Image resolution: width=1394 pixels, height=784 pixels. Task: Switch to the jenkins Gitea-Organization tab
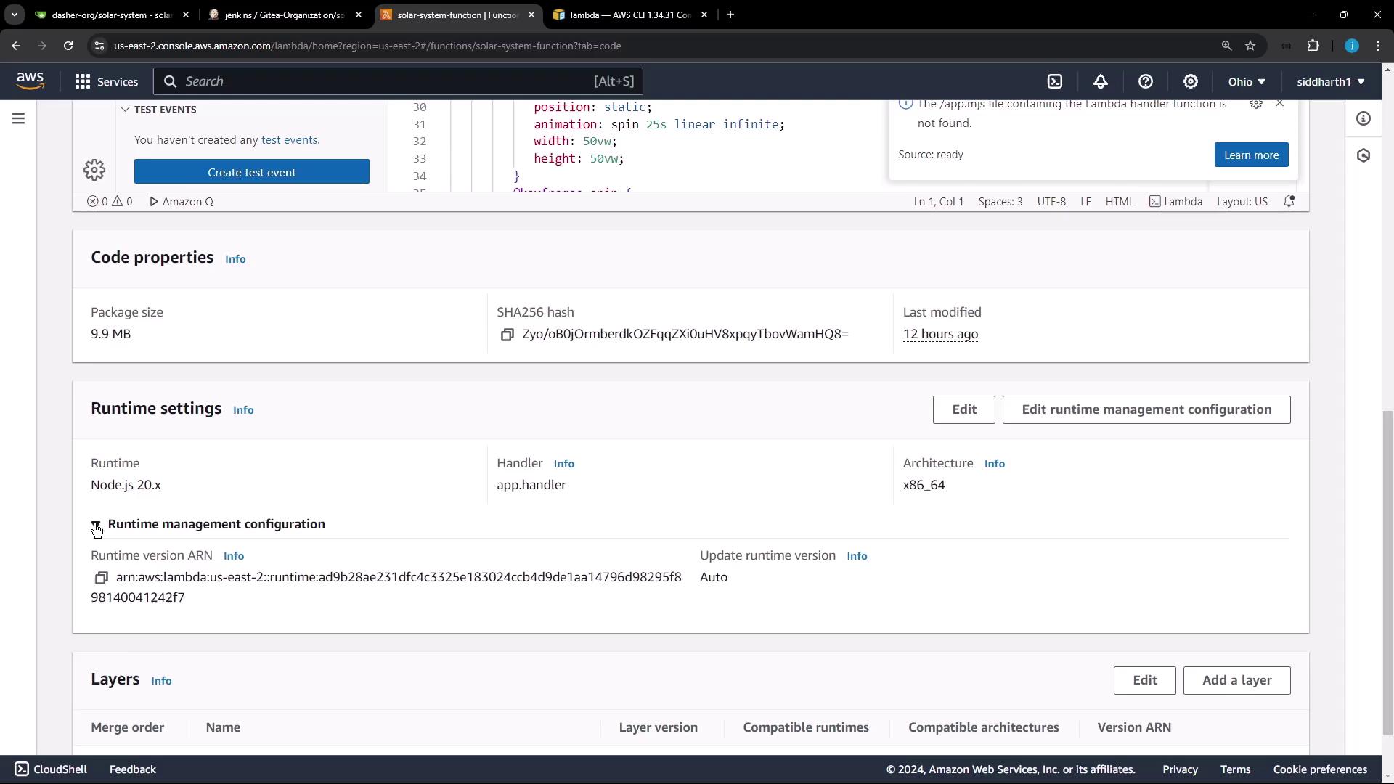[x=285, y=15]
